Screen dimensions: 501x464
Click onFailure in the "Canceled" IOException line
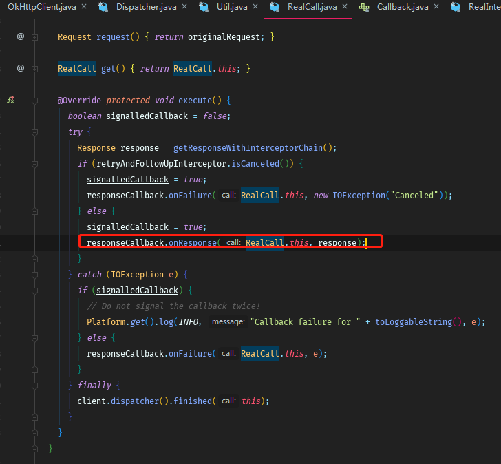[190, 196]
